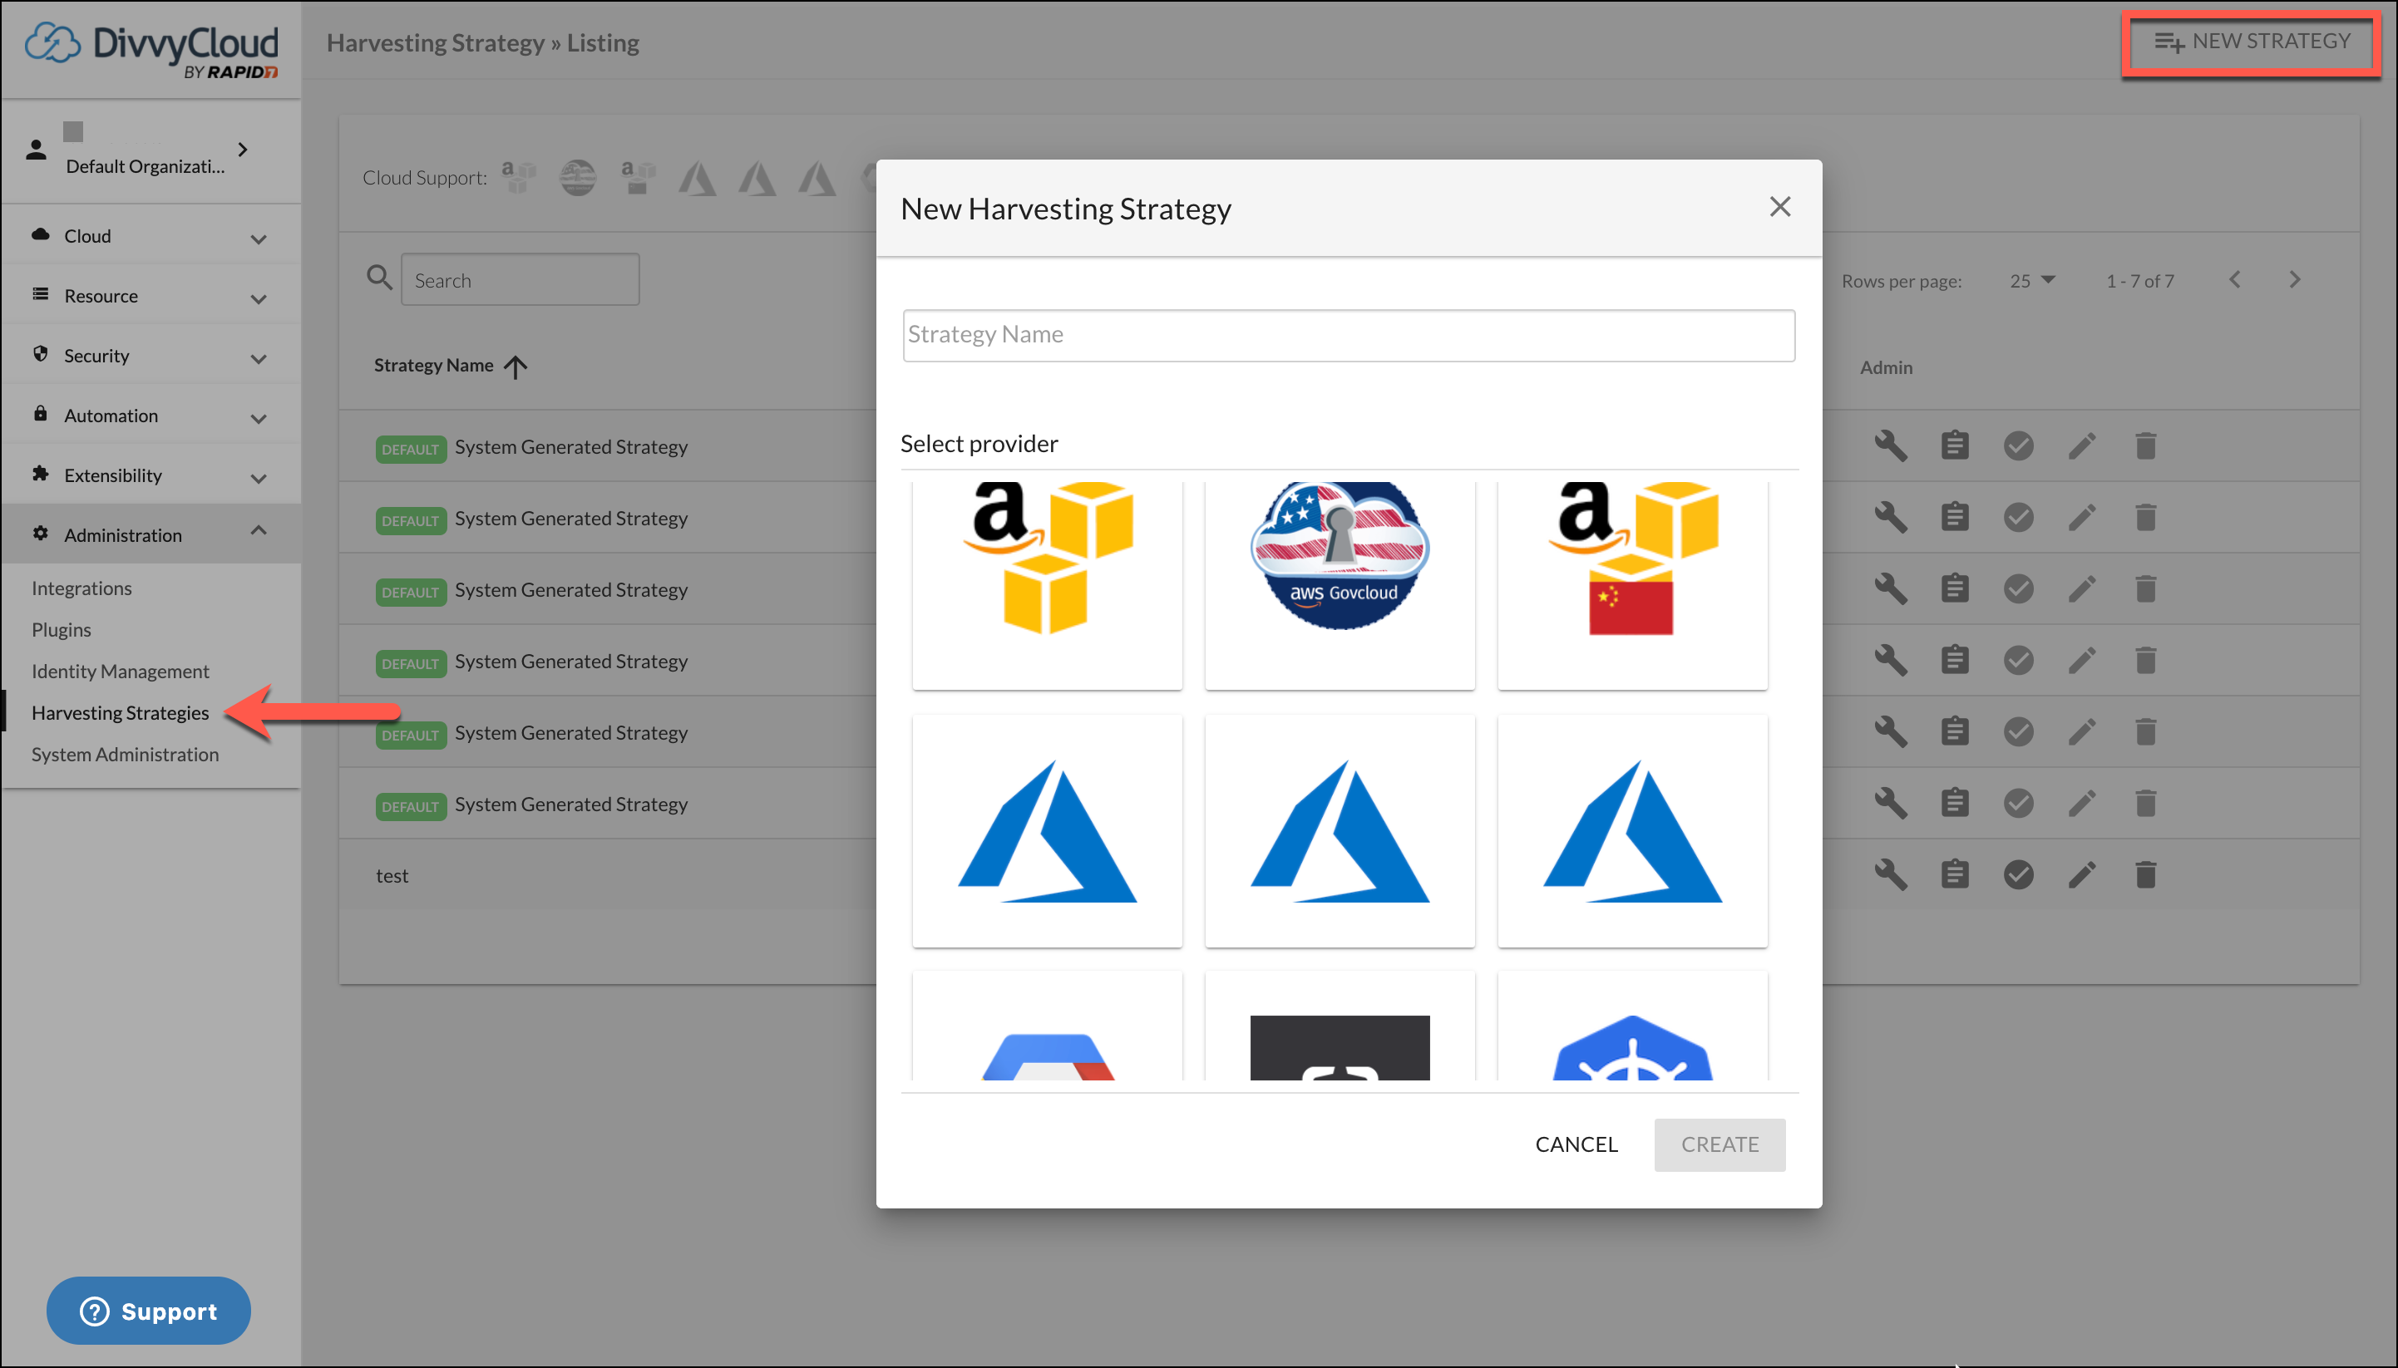Click clipboard icon in first strategy row
2398x1368 pixels.
tap(1954, 445)
